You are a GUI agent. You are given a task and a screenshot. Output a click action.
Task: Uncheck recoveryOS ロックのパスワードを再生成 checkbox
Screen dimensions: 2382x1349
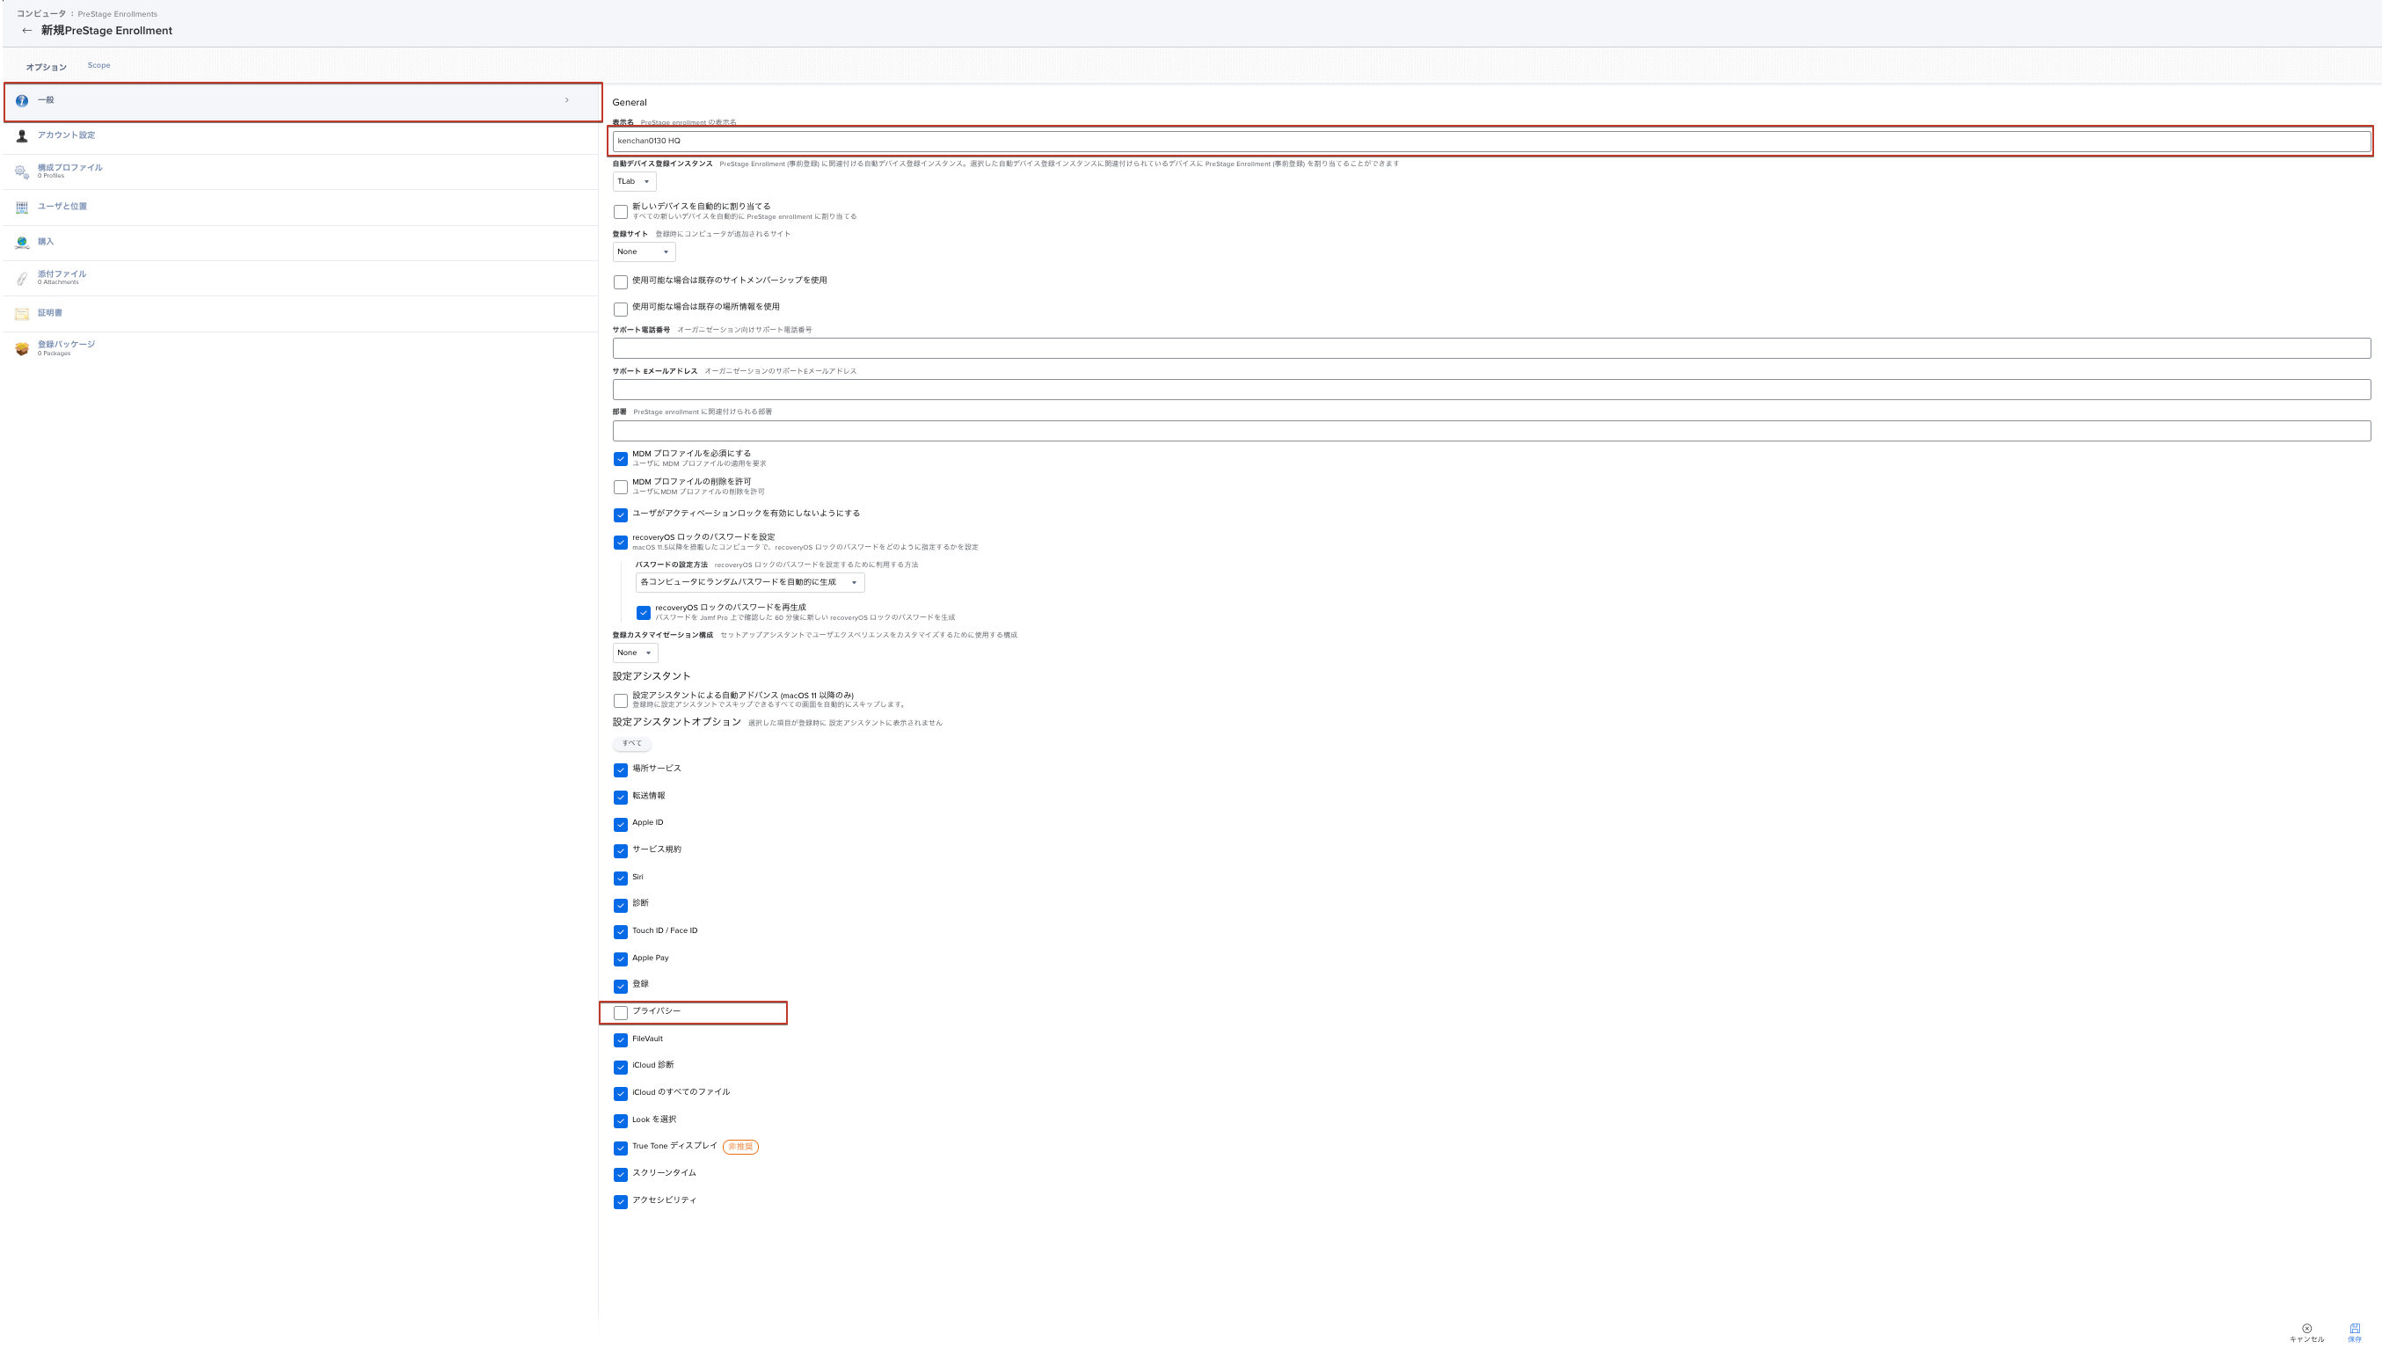[x=644, y=613]
